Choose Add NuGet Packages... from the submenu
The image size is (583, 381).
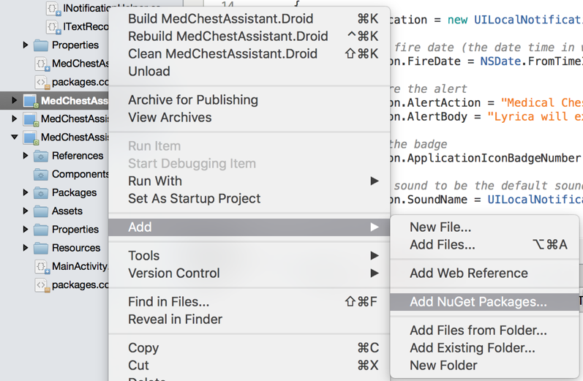click(x=478, y=301)
